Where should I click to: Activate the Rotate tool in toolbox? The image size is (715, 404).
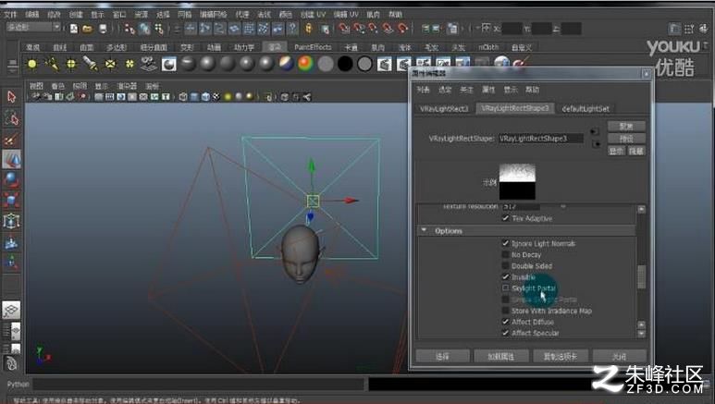click(x=11, y=179)
